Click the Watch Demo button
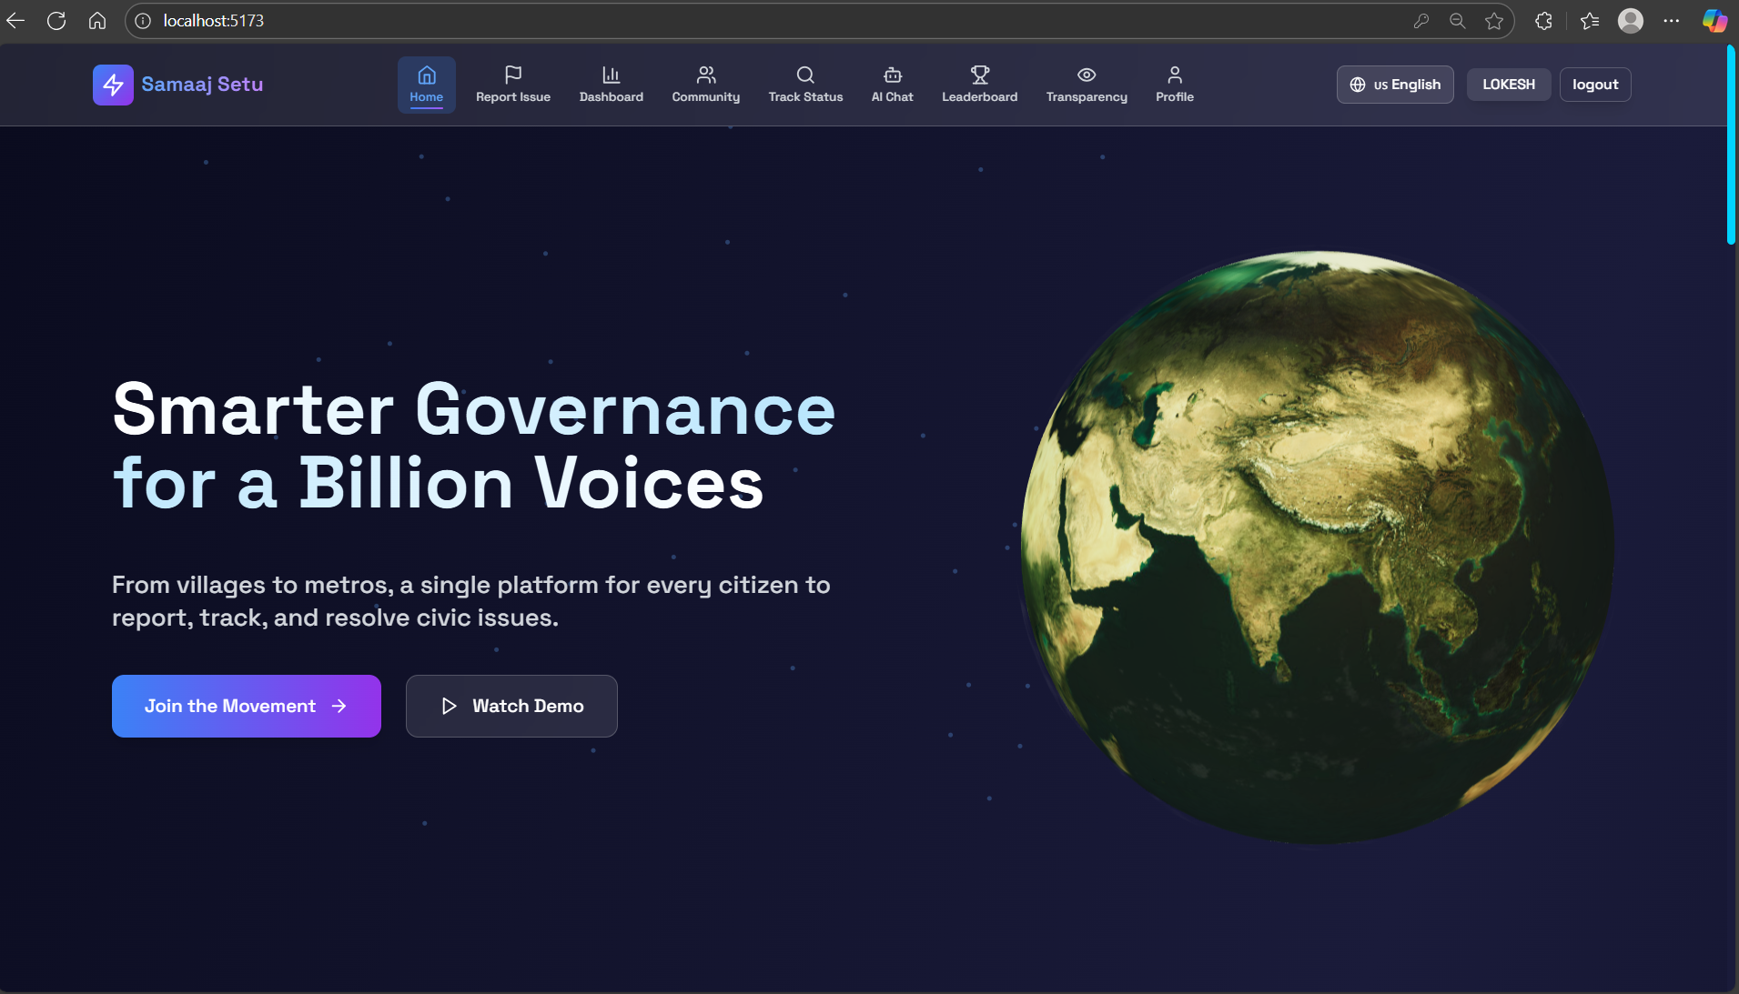The width and height of the screenshot is (1739, 994). [x=511, y=706]
